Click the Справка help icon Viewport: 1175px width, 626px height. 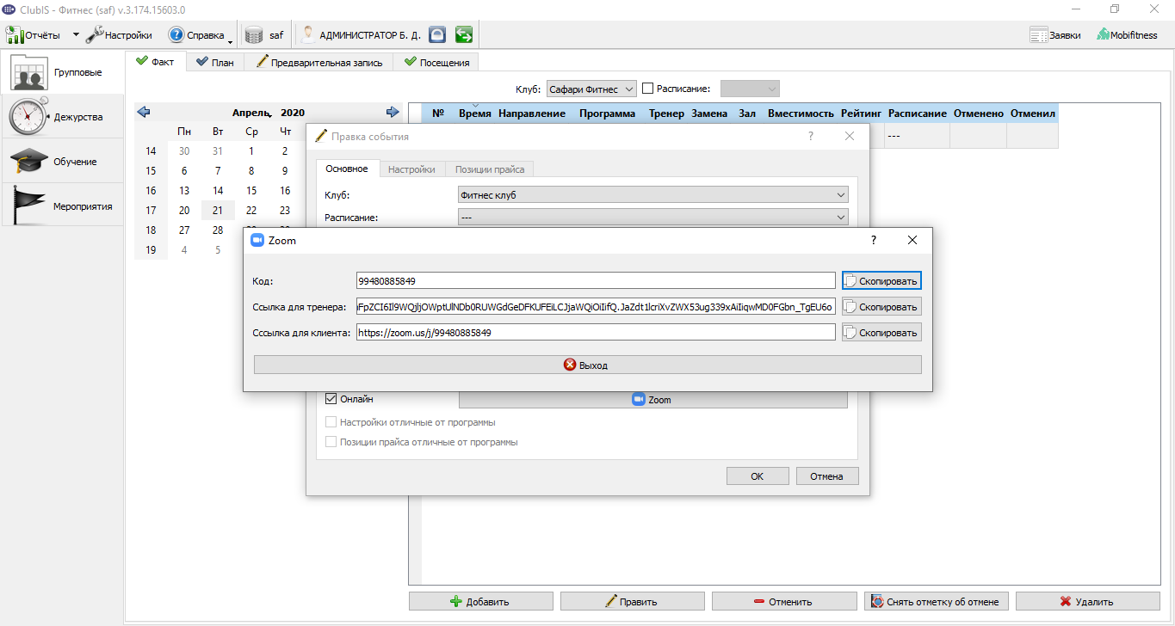point(176,35)
